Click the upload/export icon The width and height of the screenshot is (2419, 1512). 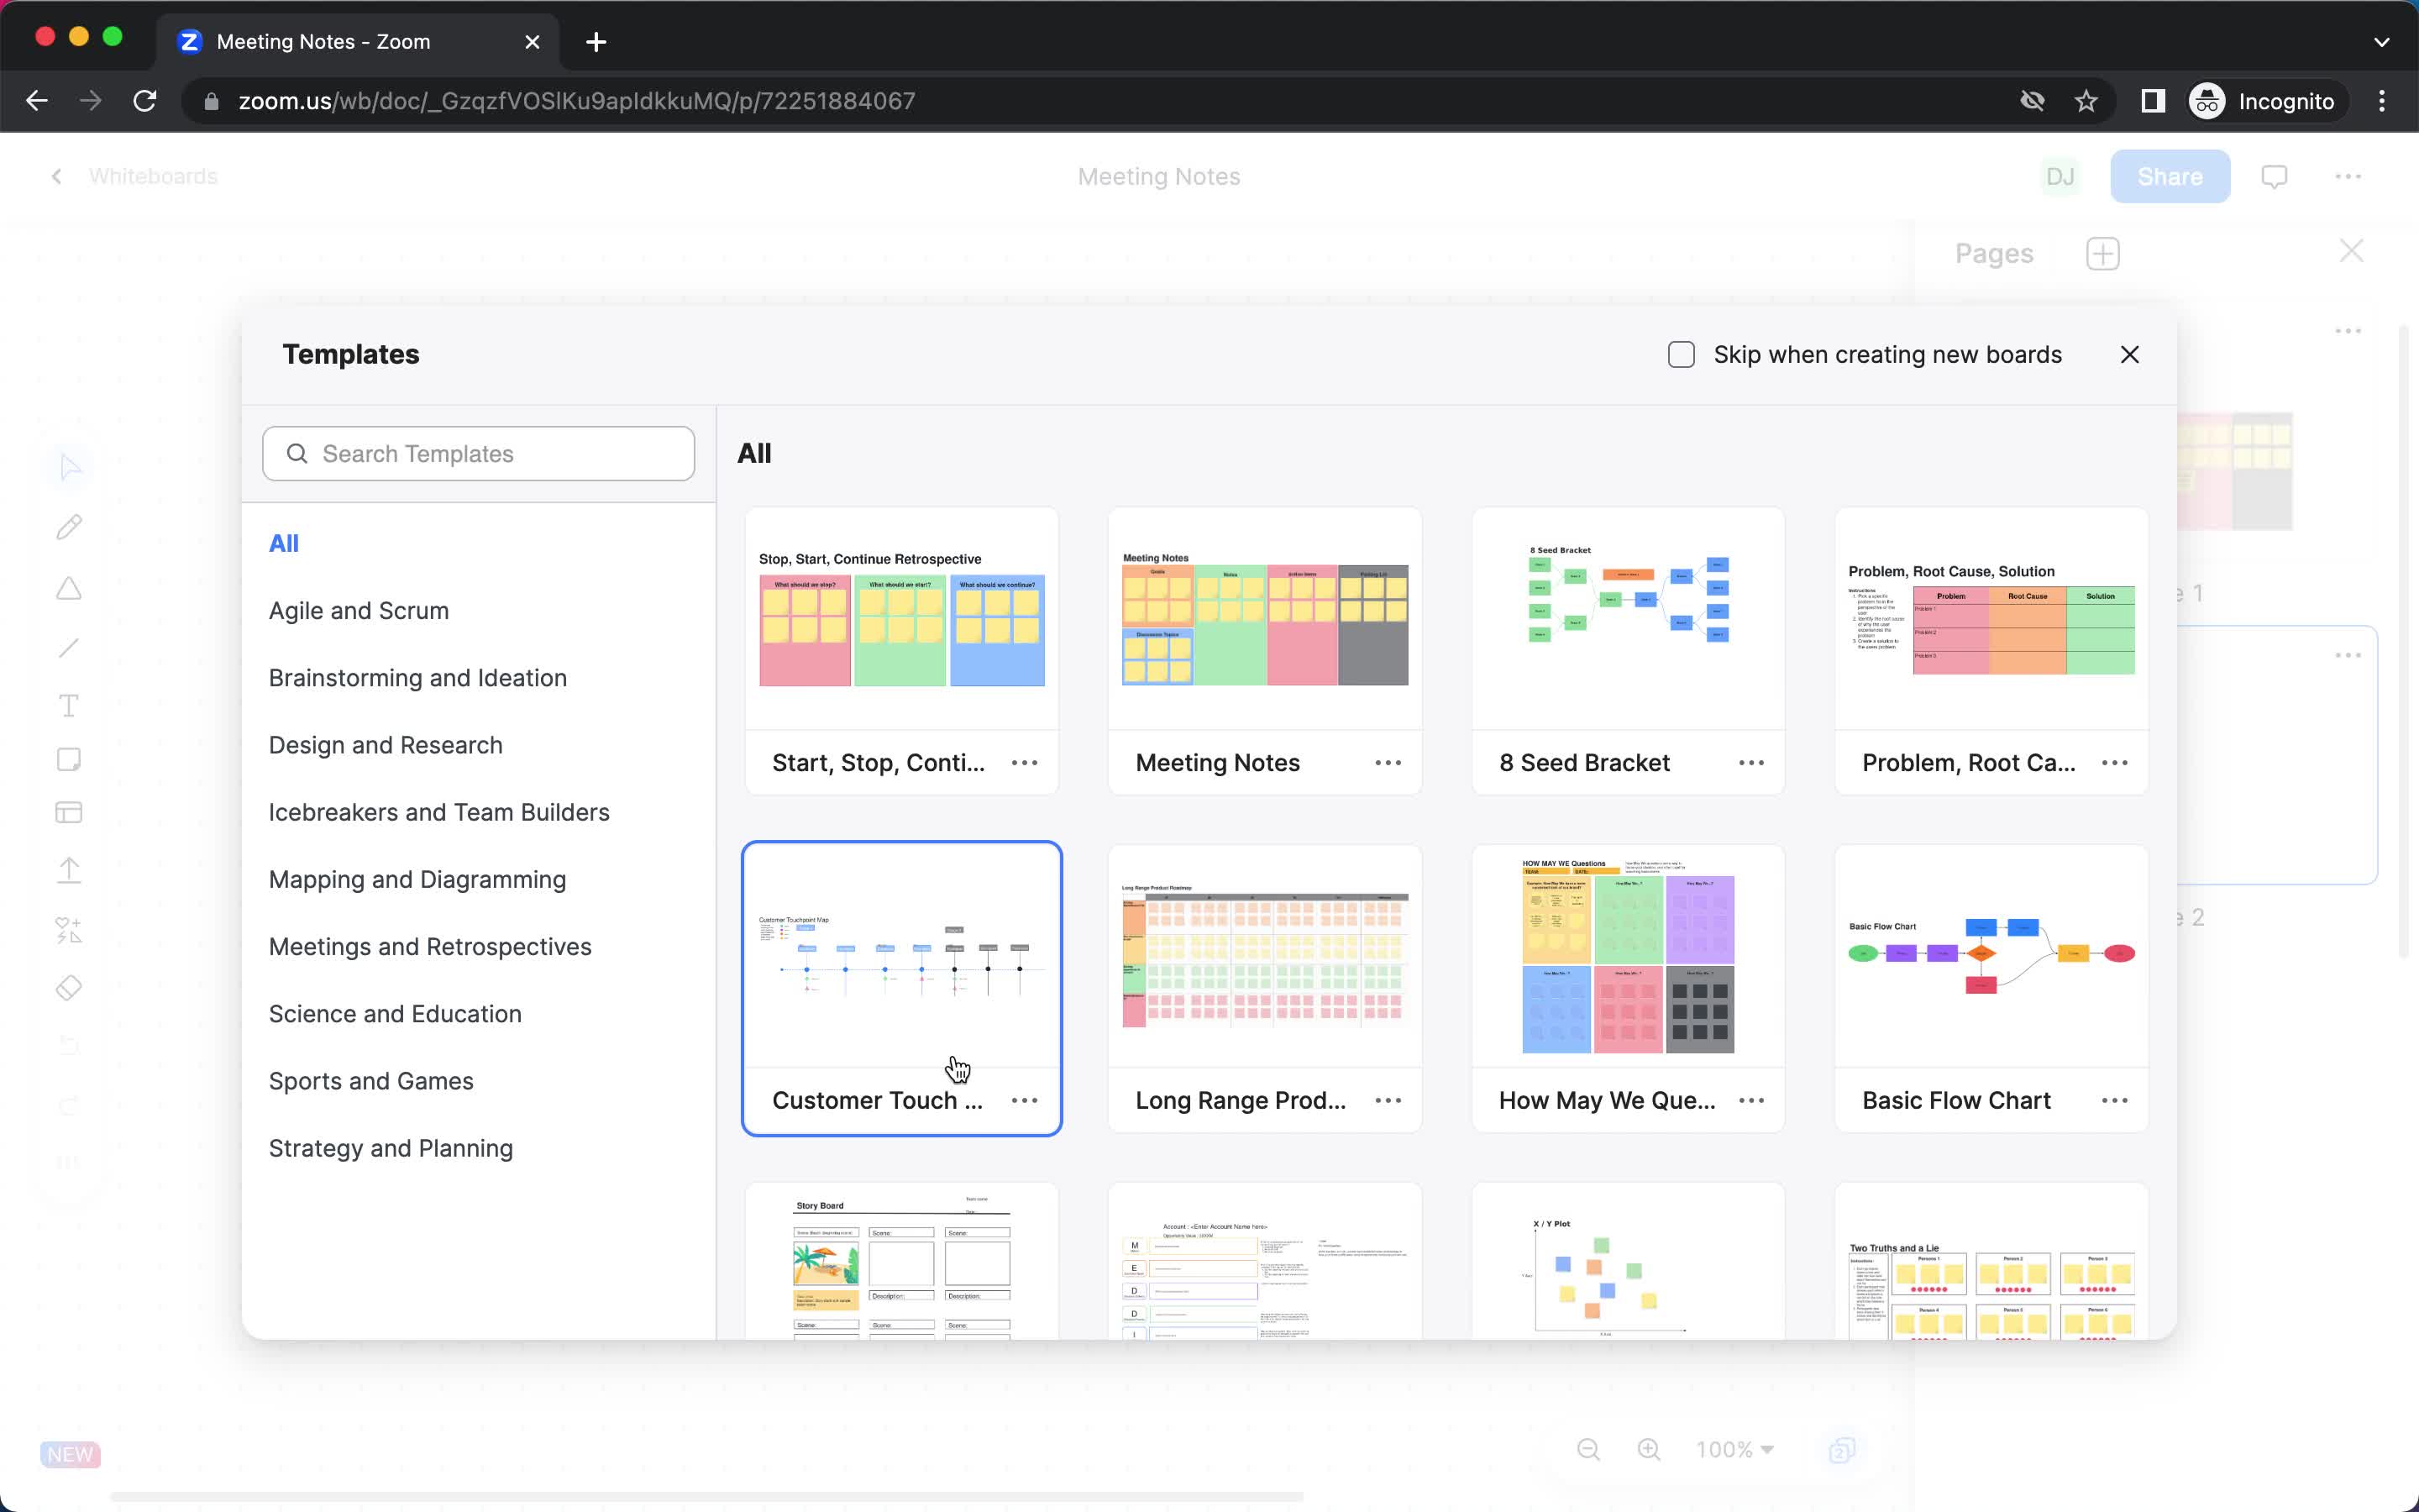coord(70,871)
